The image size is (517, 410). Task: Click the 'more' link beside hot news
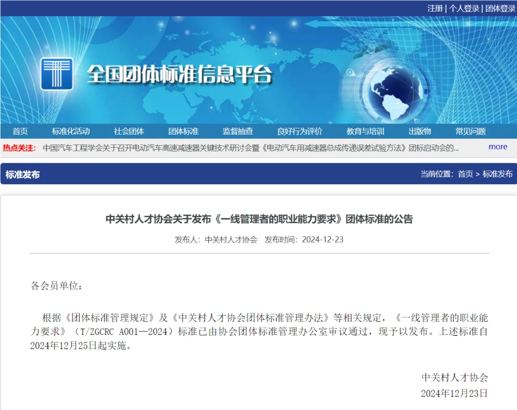(498, 147)
